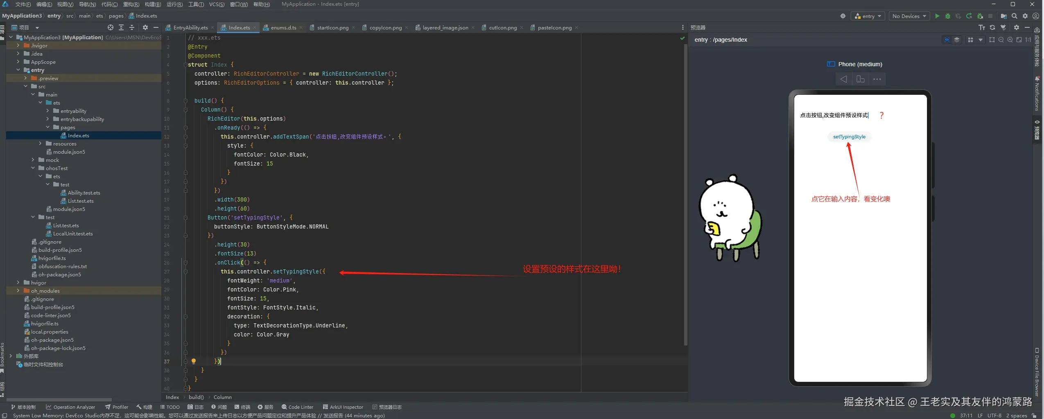Locate the opened file with the crosshair icon
This screenshot has width=1044, height=419.
111,27
